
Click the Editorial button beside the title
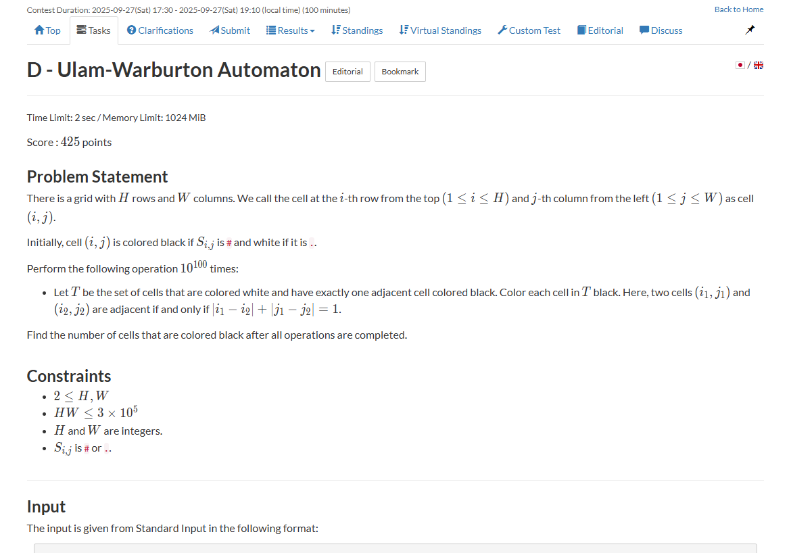pos(347,72)
